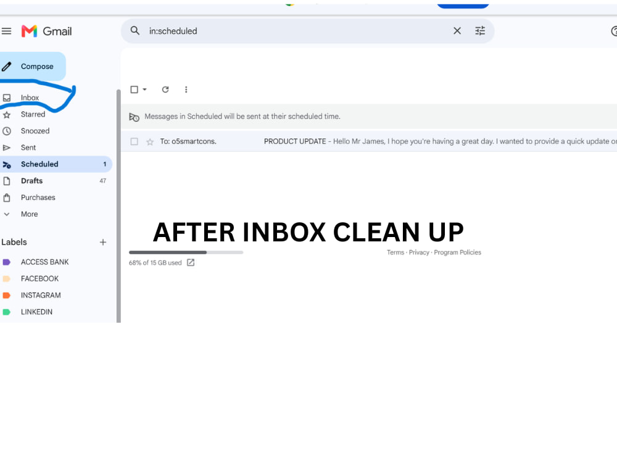Open the Program Policies link
617x463 pixels.
(458, 252)
